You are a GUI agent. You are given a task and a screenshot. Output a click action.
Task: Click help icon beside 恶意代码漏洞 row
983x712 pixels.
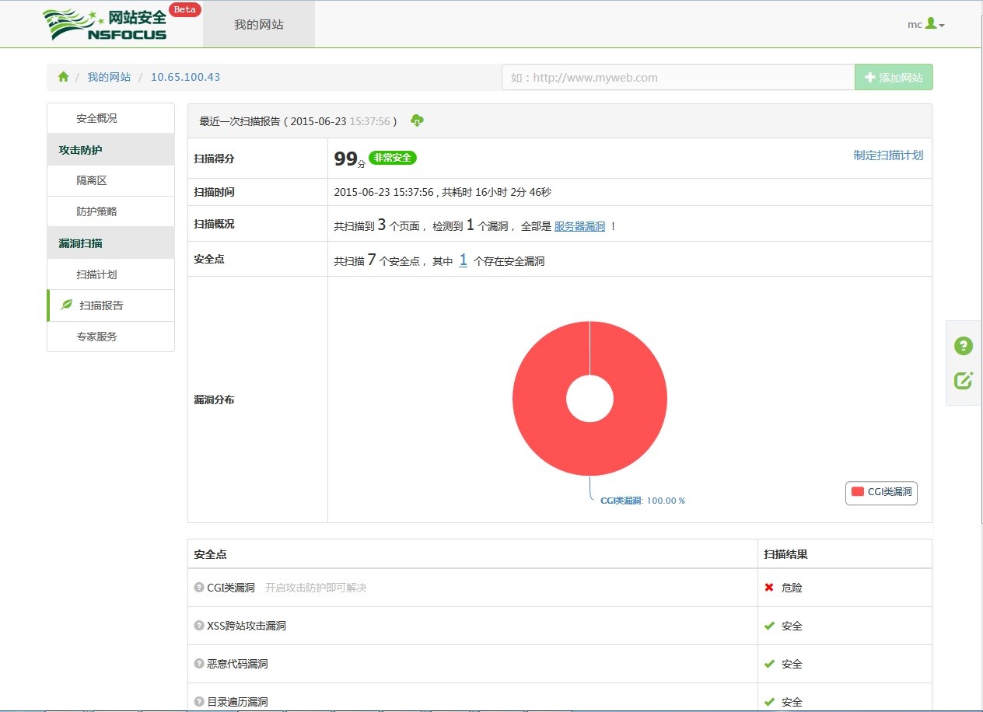pos(199,664)
